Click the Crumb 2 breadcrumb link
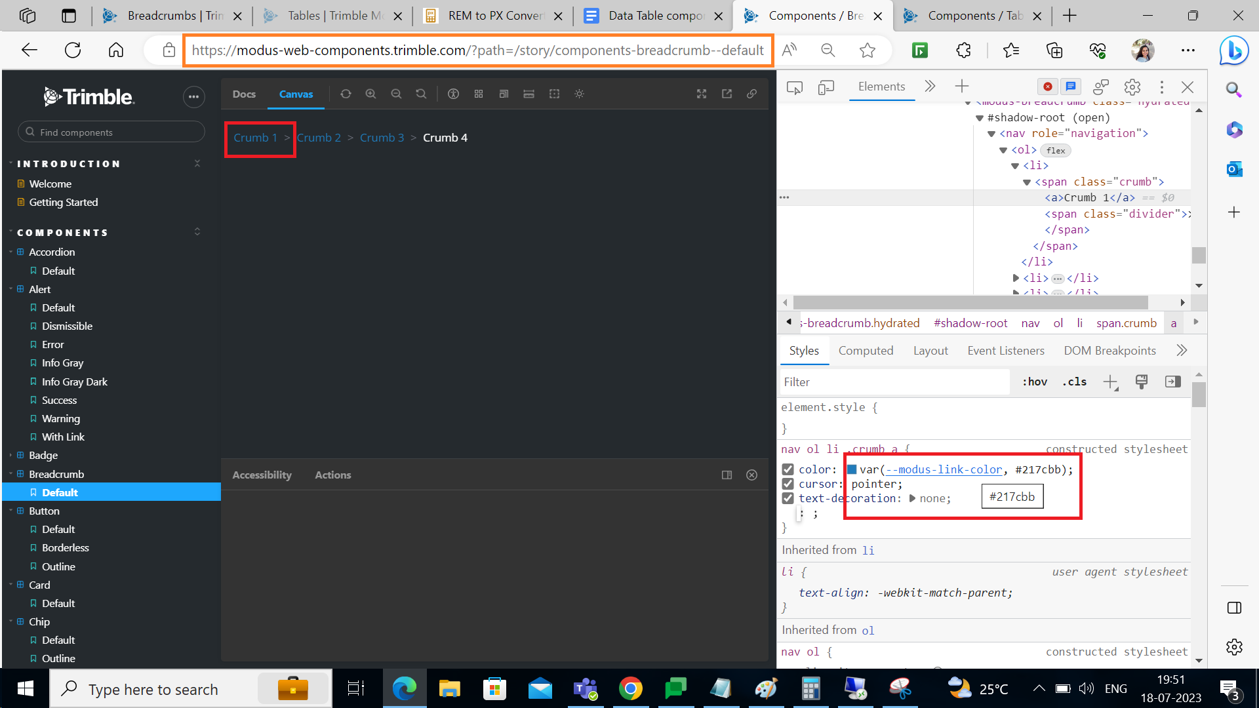 319,137
